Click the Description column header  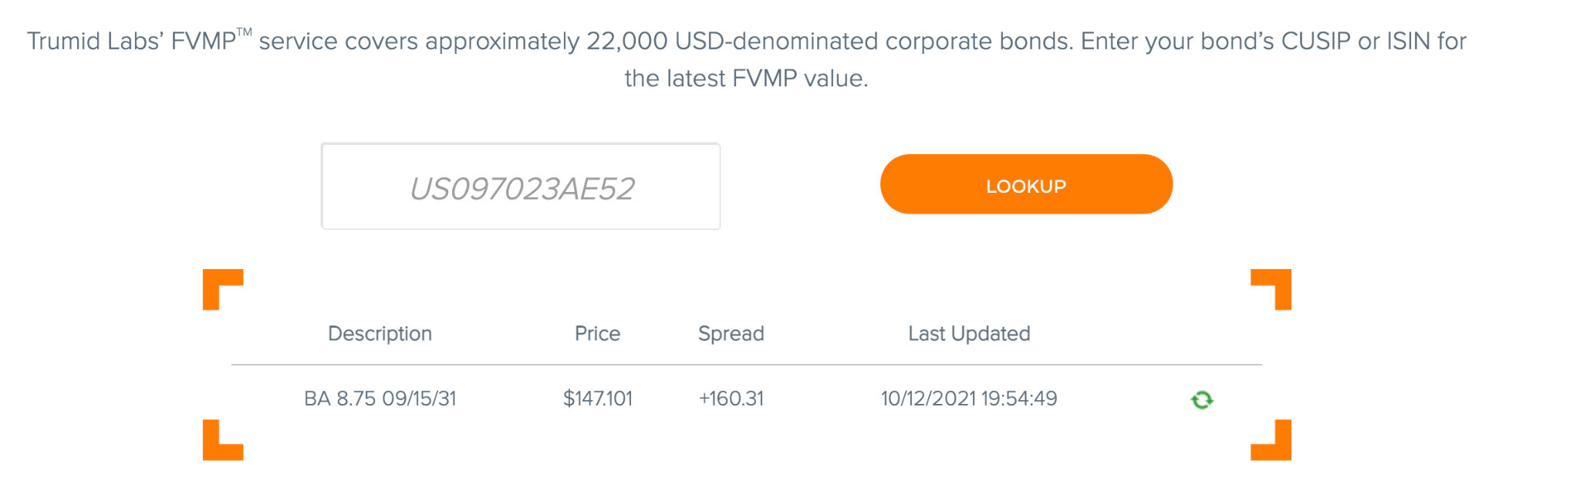pyautogui.click(x=380, y=334)
